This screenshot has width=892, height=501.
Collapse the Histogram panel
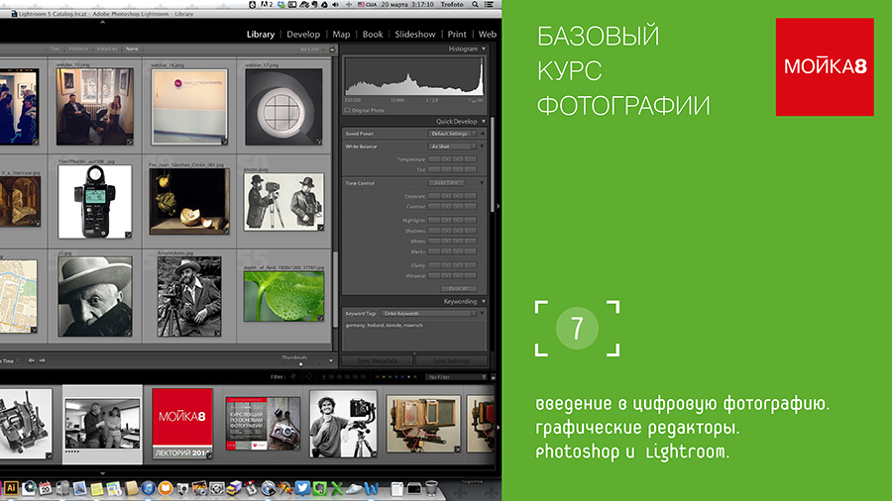point(484,49)
